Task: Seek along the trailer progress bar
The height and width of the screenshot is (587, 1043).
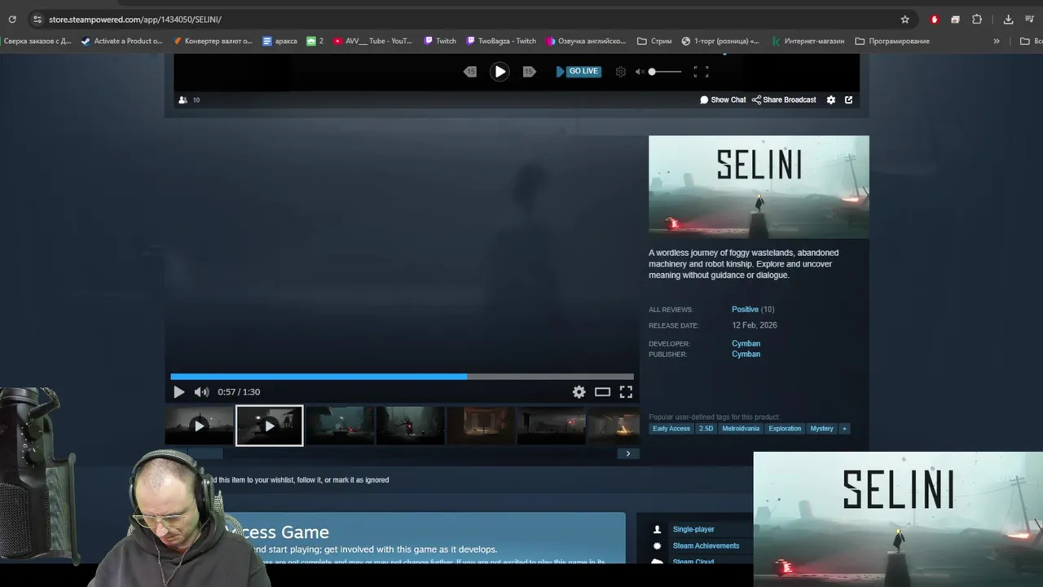Action: [402, 377]
